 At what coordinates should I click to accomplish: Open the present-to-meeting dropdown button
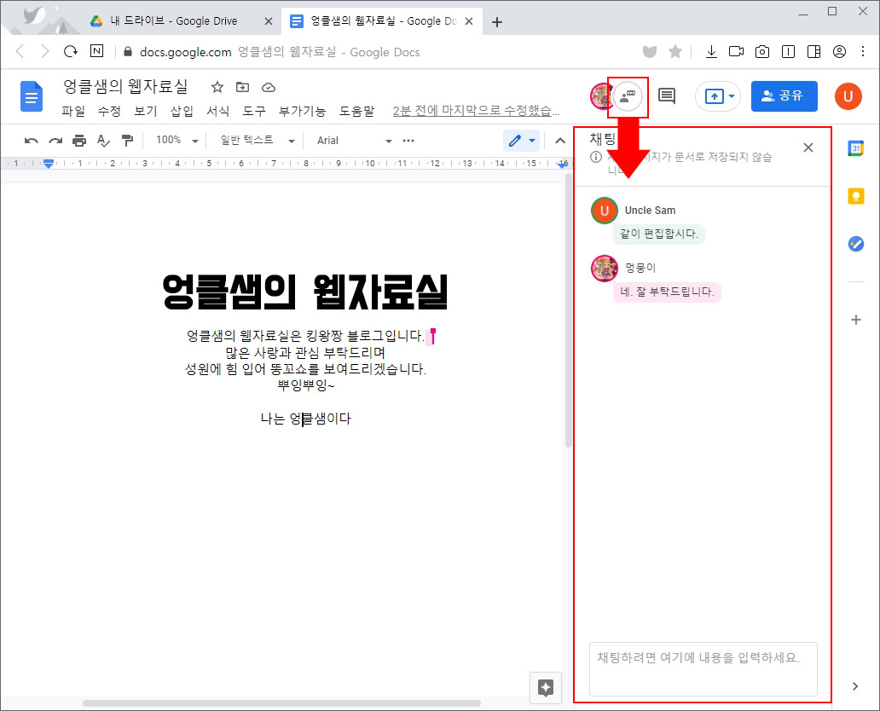point(718,96)
